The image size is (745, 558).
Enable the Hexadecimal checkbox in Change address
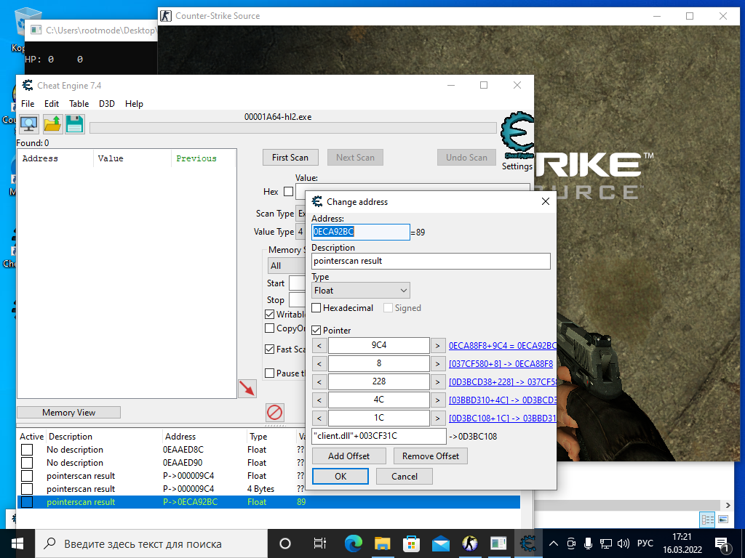pyautogui.click(x=316, y=308)
